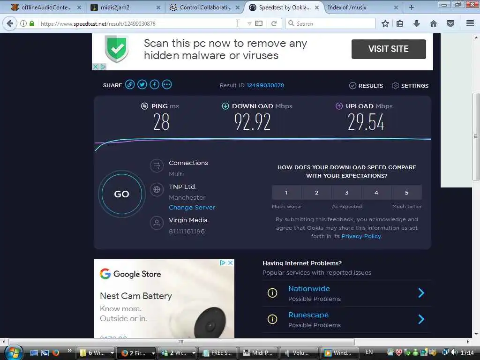Image resolution: width=480 pixels, height=360 pixels.
Task: Toggle Reader View icon in address bar
Action: pyautogui.click(x=259, y=23)
